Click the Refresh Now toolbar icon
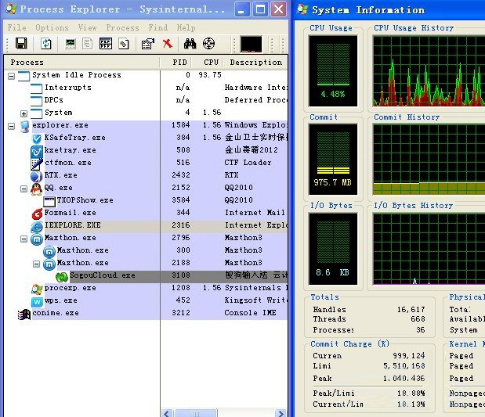This screenshot has width=485, height=417. tap(46, 44)
